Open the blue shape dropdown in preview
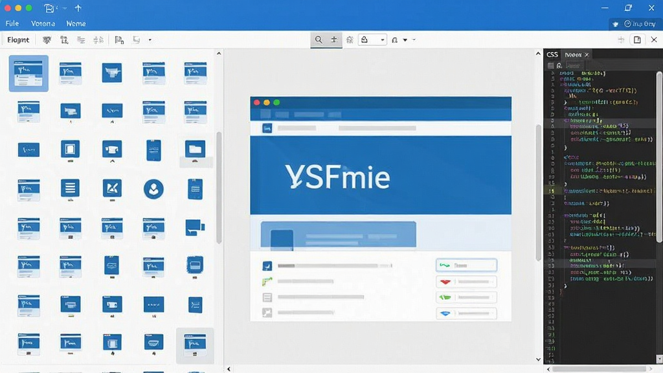 (x=466, y=313)
